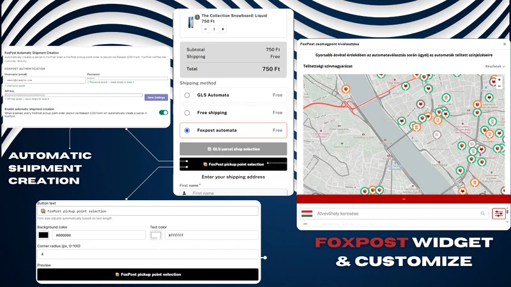Click the Hungarian flag icon
511x287 pixels.
[x=307, y=214]
